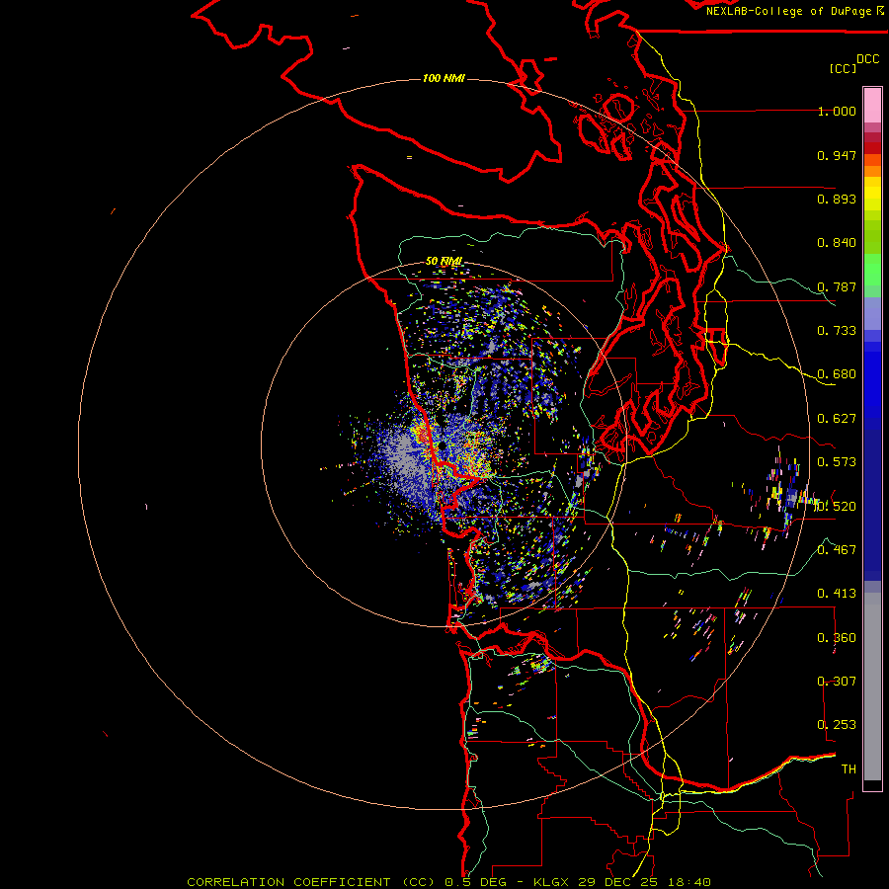This screenshot has height=889, width=889.
Task: Select the 1.000 legend value
Action: click(x=837, y=111)
